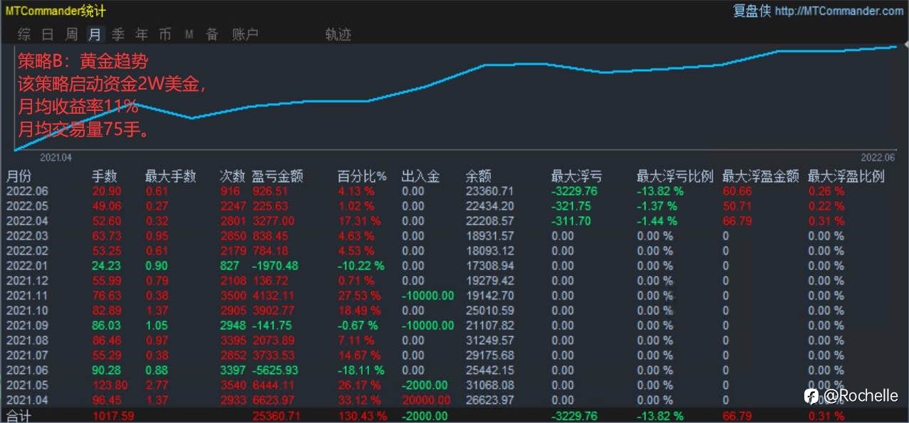Sort by the 最大手数 column header
Screen dimensions: 909x423
coord(170,176)
